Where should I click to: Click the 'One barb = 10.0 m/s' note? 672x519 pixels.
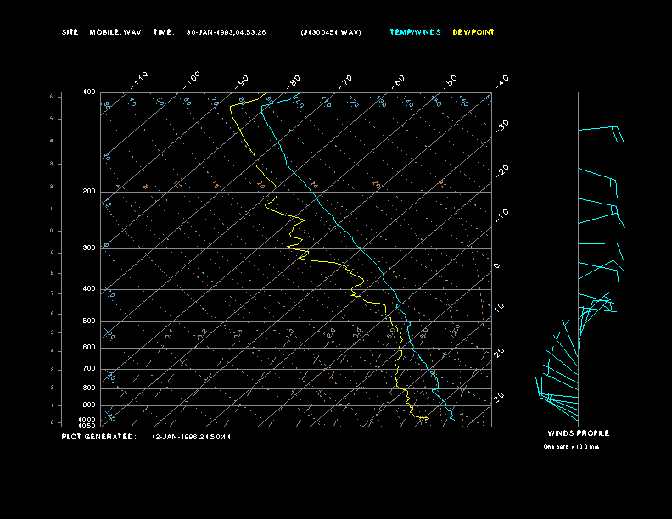click(x=571, y=447)
